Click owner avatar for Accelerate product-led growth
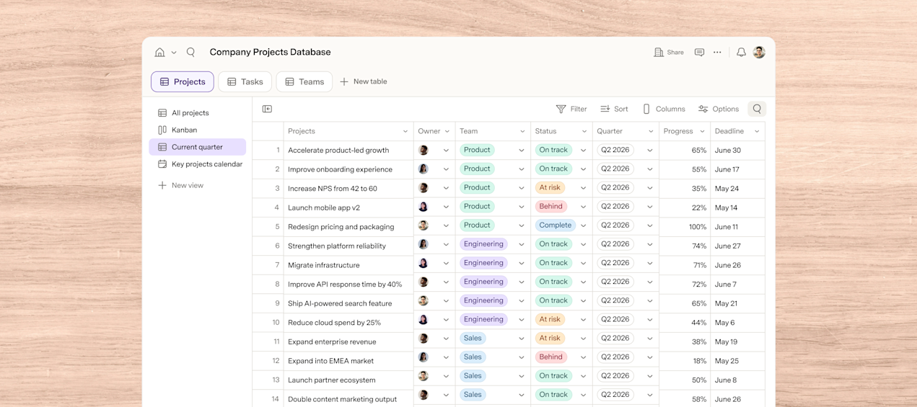This screenshot has height=407, width=917. click(x=424, y=150)
